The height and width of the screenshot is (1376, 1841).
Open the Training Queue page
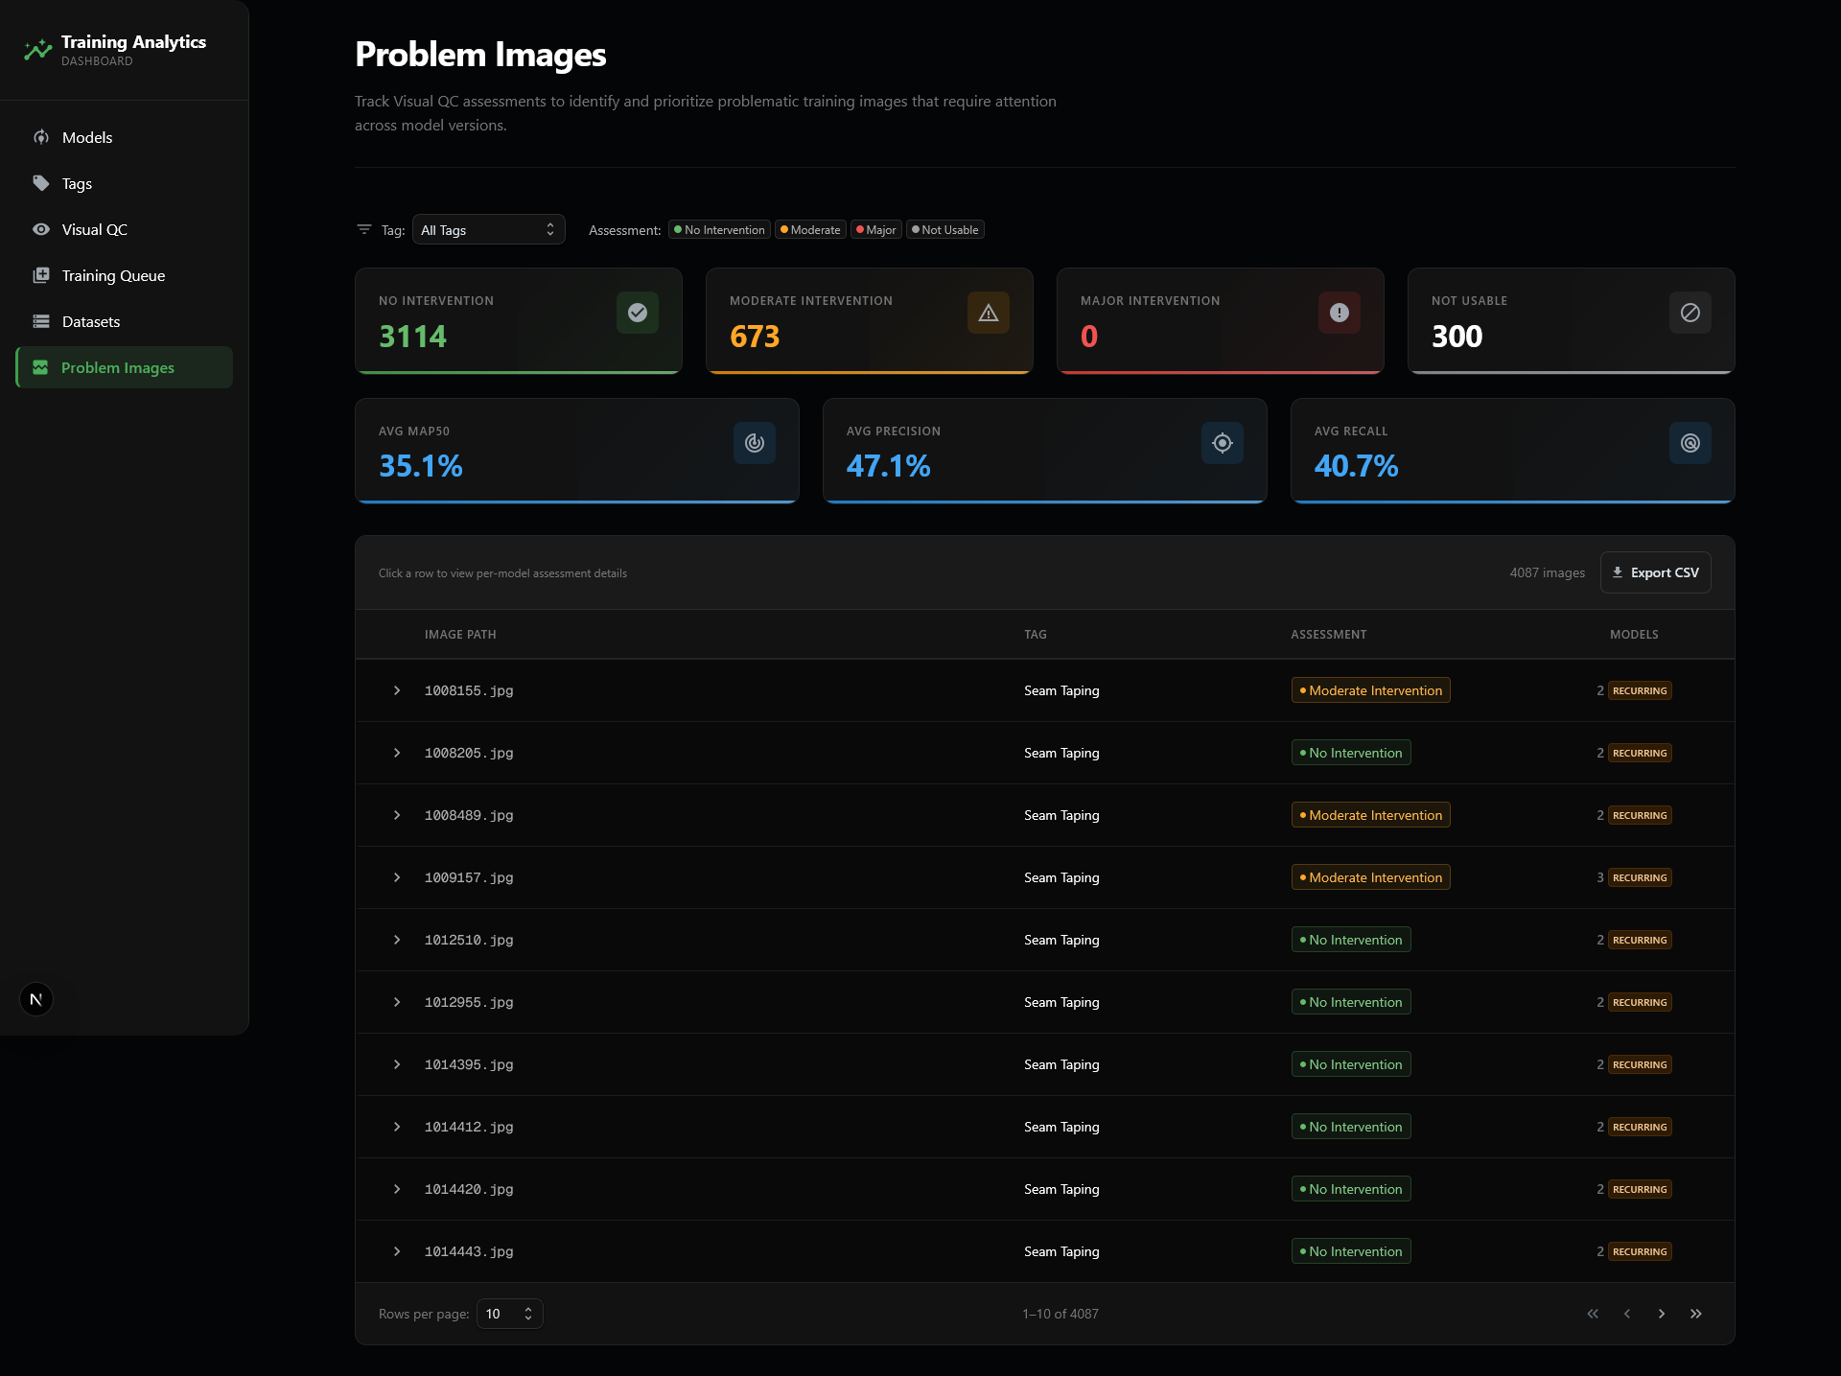(125, 275)
